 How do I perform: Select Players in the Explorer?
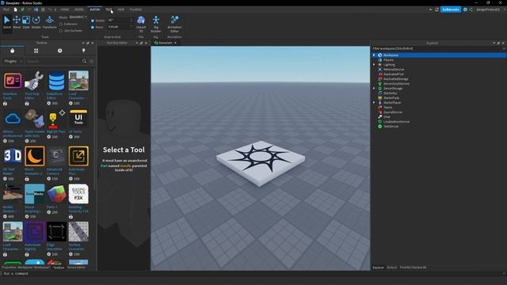point(388,60)
